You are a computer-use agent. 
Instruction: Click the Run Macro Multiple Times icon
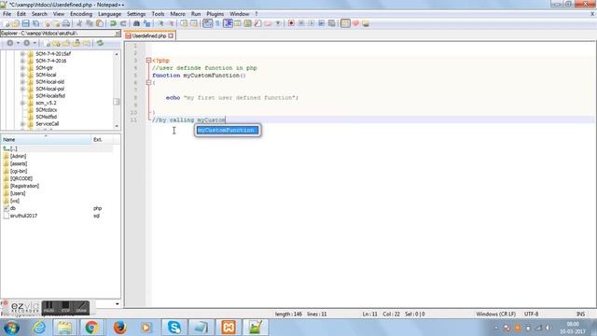tap(322, 23)
